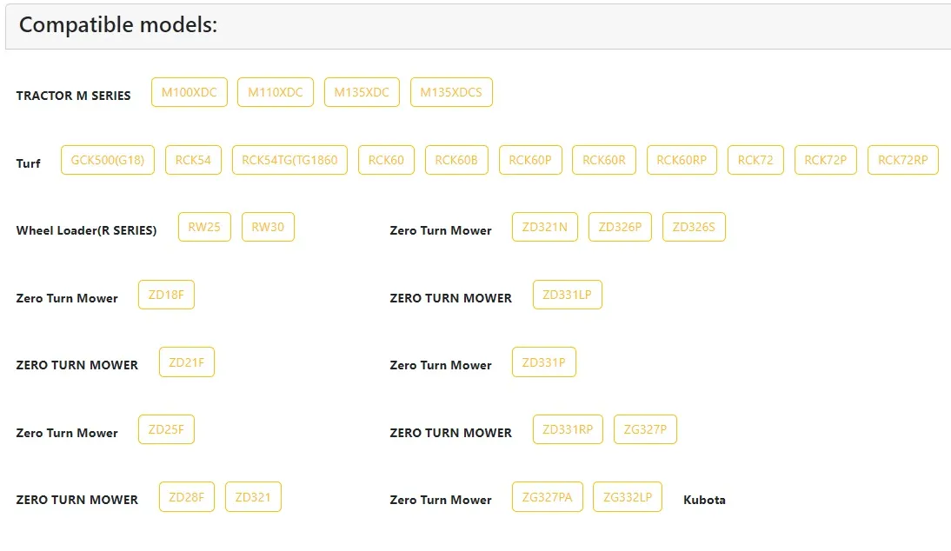Select the ZG332LP mower model
This screenshot has width=951, height=551.
tap(628, 497)
